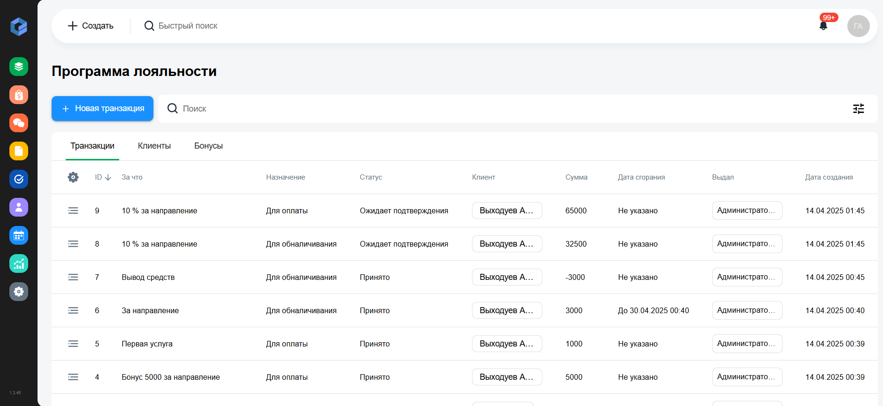
Task: Open the app logo home icon
Action: coord(19,27)
